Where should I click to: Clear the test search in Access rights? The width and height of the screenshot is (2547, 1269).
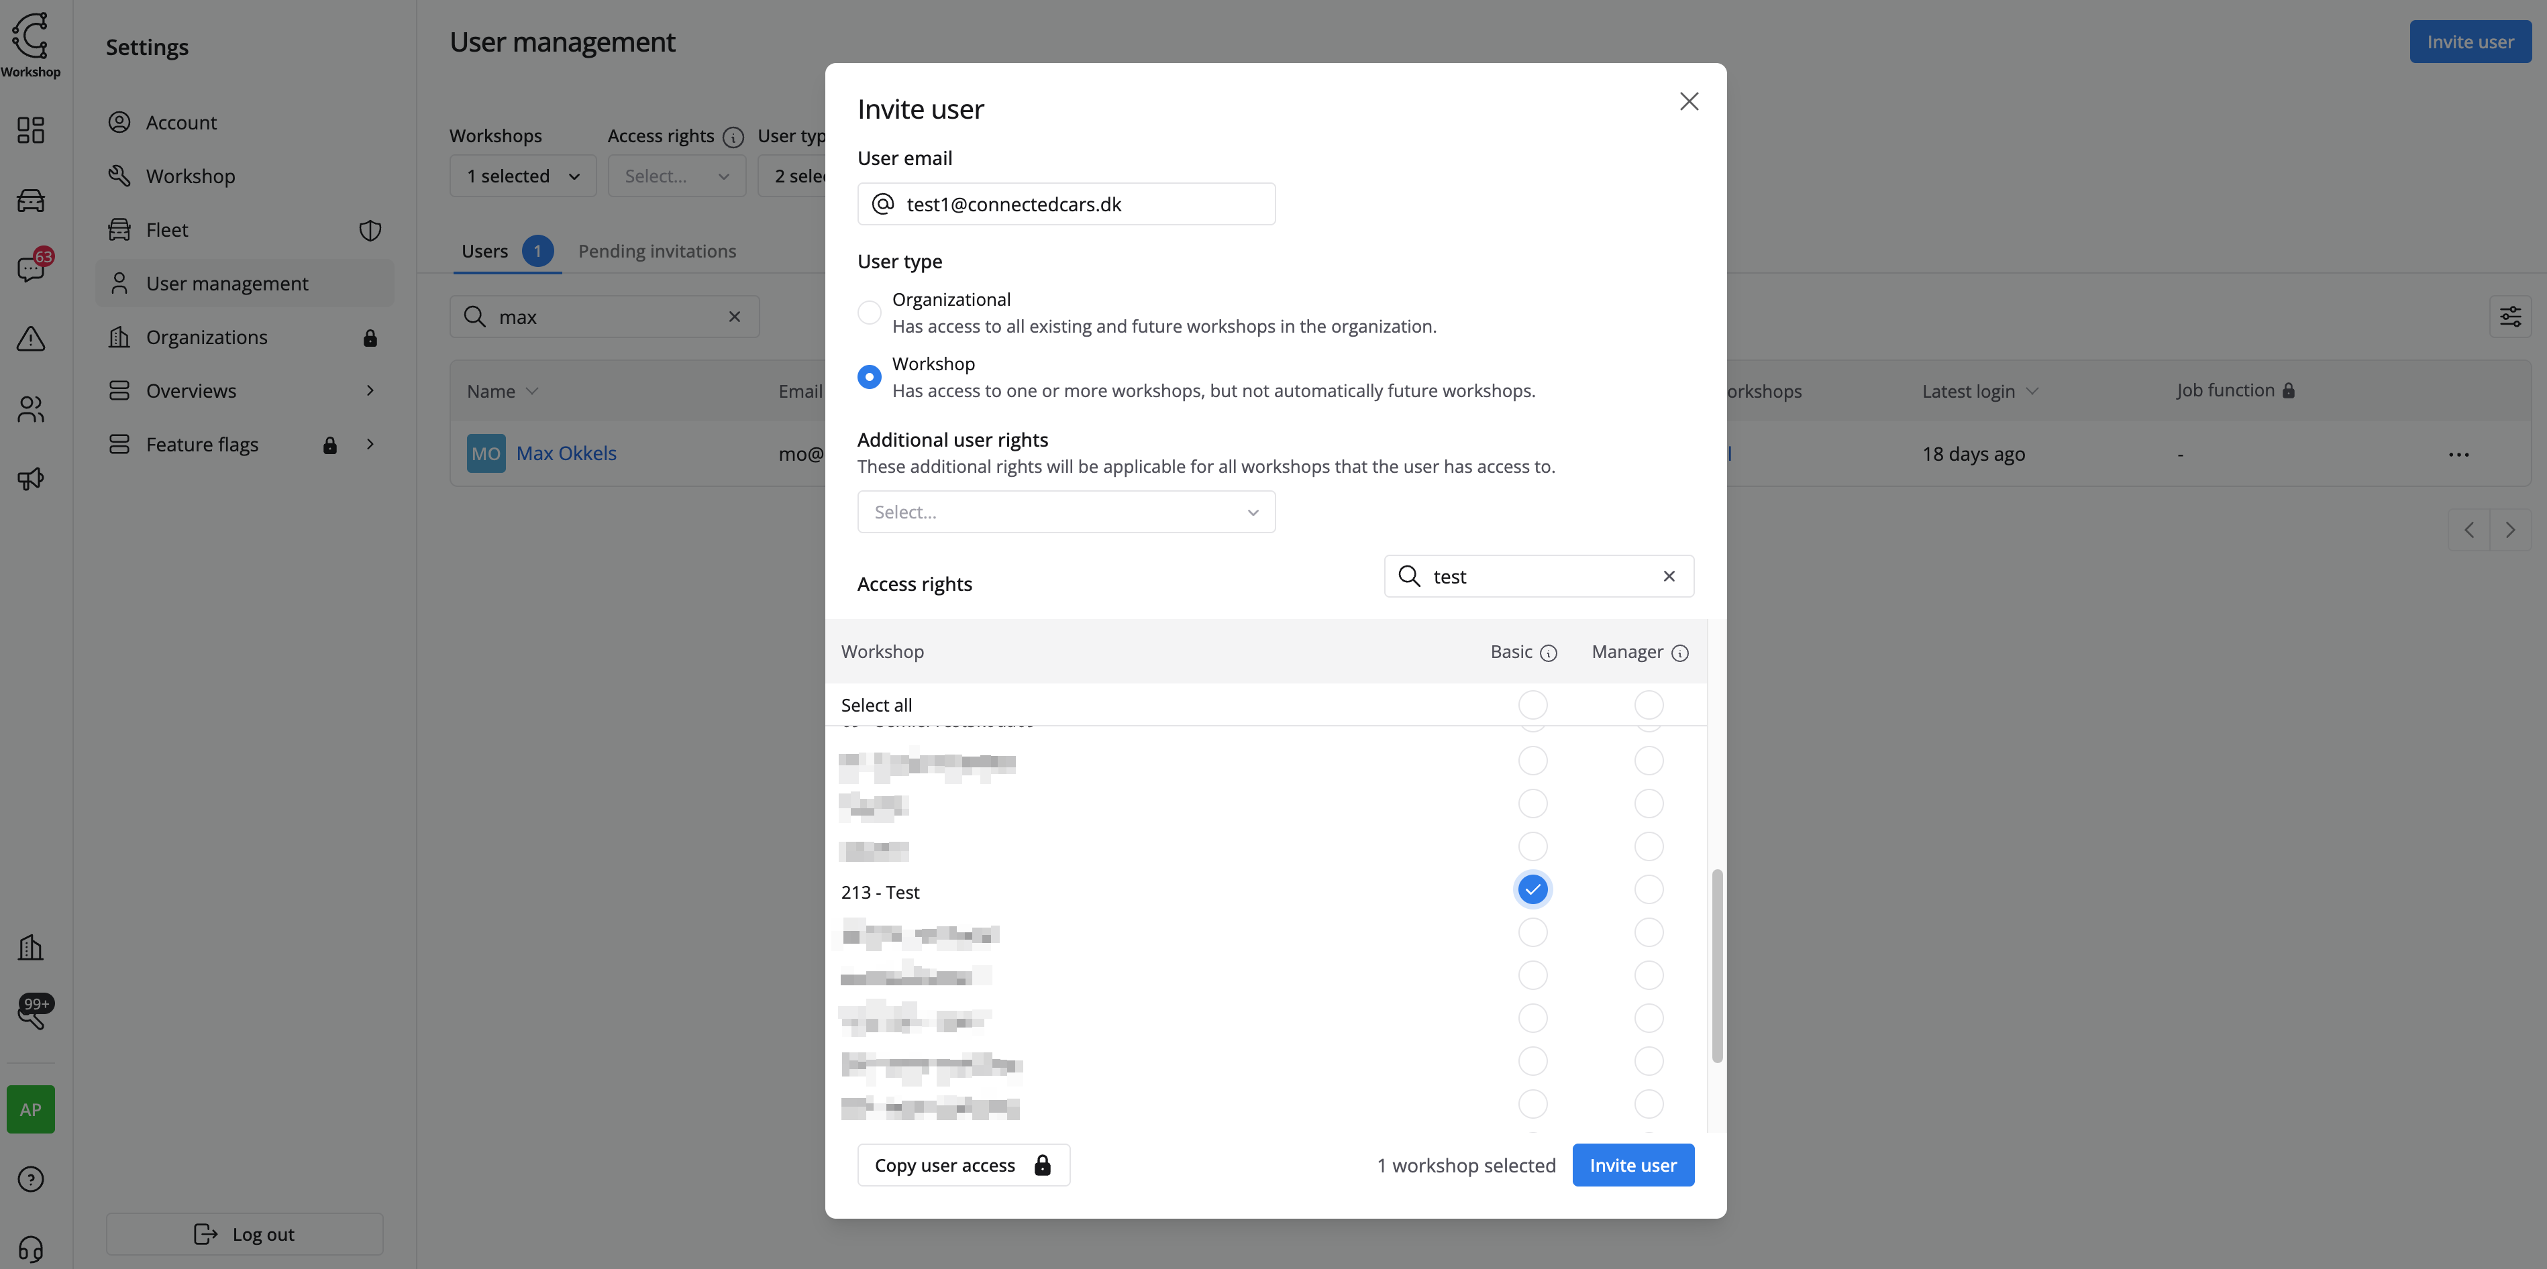1669,576
